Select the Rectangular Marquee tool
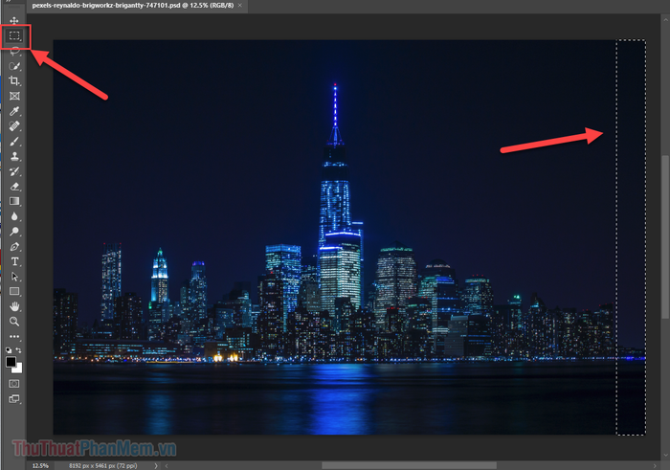 click(15, 36)
